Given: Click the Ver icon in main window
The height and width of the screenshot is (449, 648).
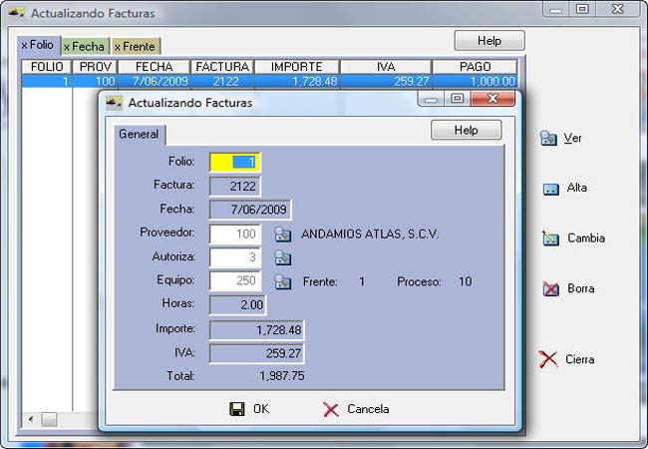Looking at the screenshot, I should [548, 138].
